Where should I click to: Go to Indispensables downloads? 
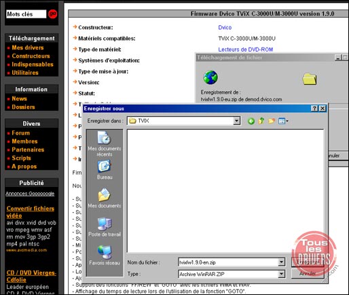pos(33,65)
